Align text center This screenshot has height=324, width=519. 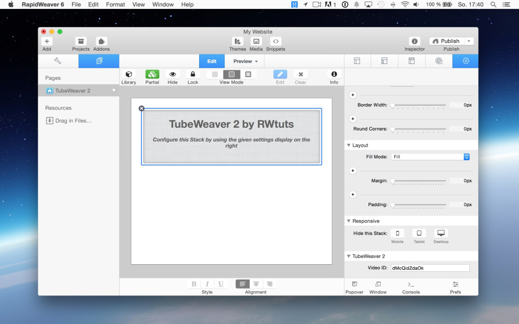256,284
